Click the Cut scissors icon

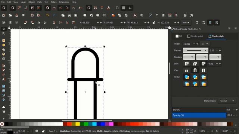(x=69, y=15)
